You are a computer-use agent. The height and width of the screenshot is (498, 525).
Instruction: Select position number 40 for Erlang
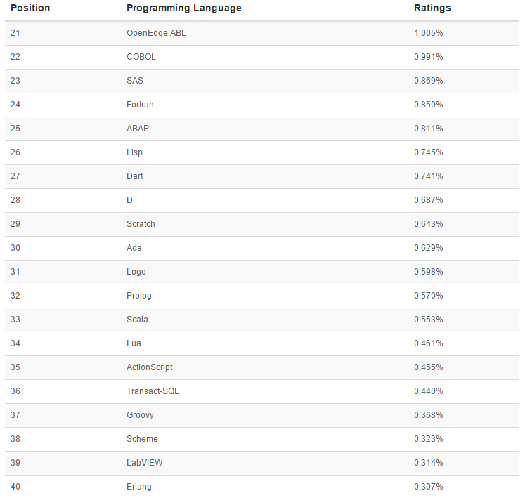[15, 487]
